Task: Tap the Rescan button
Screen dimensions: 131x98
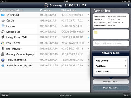Action: click(5, 95)
